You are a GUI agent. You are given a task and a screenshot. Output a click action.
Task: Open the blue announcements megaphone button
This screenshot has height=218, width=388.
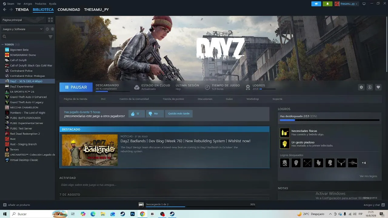click(x=316, y=4)
